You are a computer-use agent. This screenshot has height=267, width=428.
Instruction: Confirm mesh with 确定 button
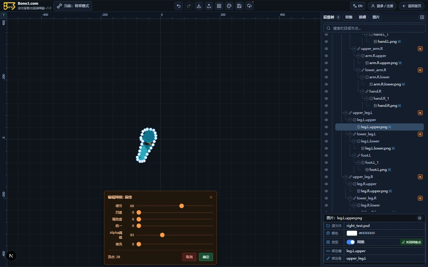click(x=206, y=257)
